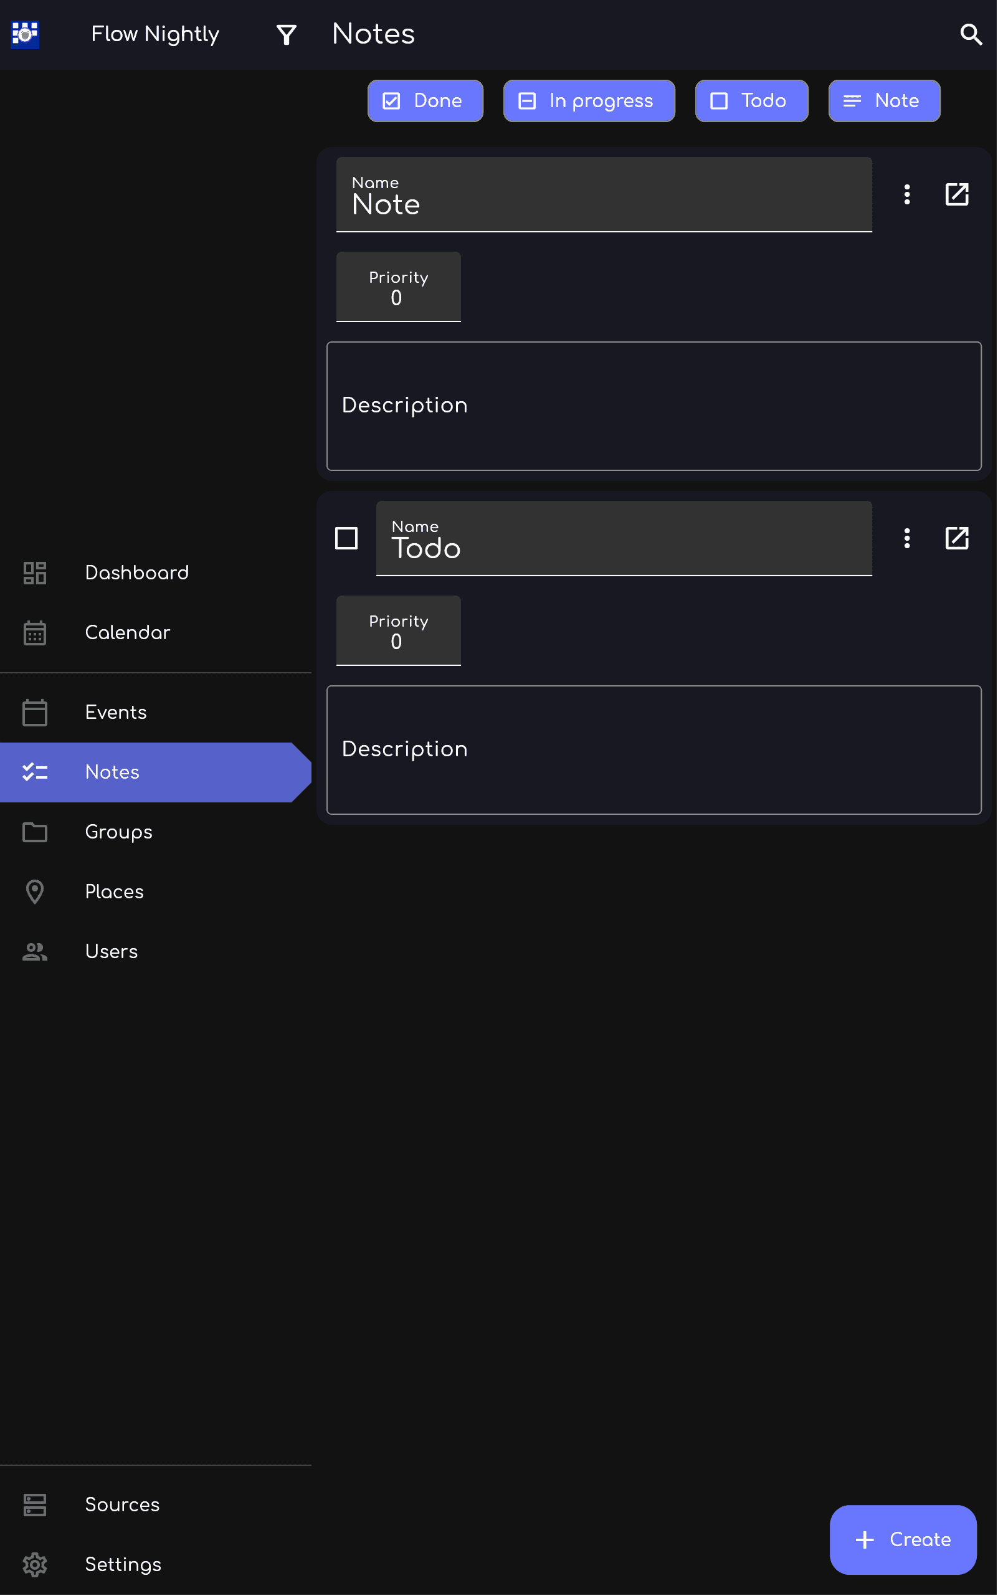Toggle the Todo filter chip

click(x=751, y=101)
